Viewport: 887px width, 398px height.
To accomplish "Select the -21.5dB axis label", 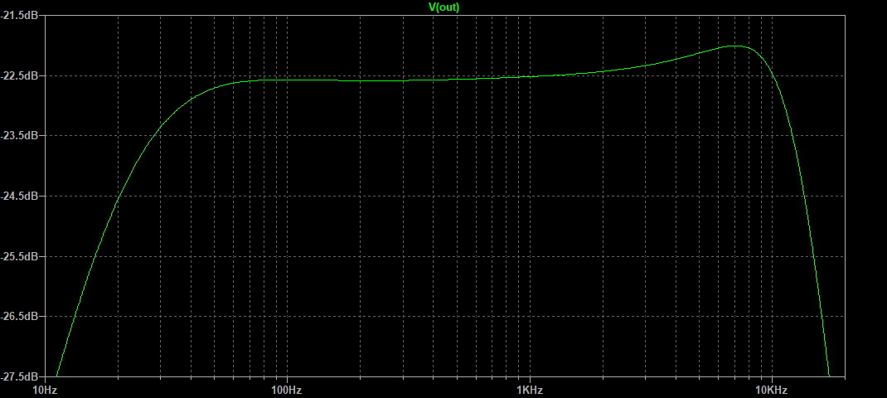I will pyautogui.click(x=20, y=15).
